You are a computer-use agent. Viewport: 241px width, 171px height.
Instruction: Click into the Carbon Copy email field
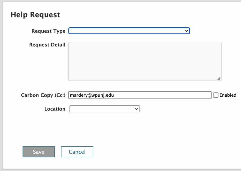coord(140,95)
